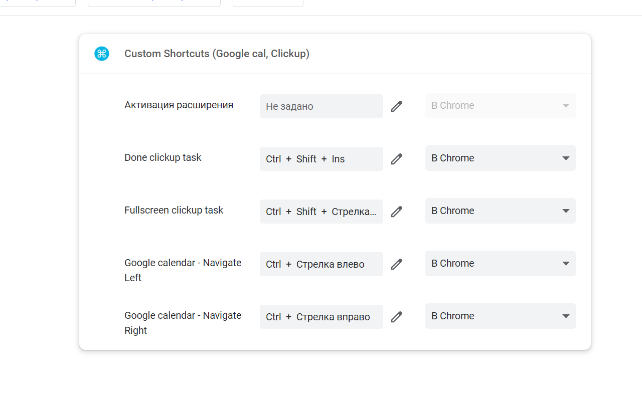The image size is (642, 401).
Task: Open scope dropdown for Navigate Left
Action: click(x=500, y=264)
